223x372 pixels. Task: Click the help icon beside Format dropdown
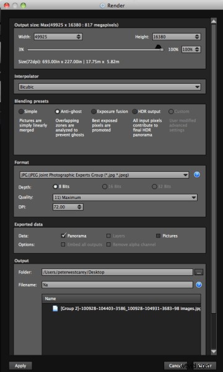[x=197, y=175]
